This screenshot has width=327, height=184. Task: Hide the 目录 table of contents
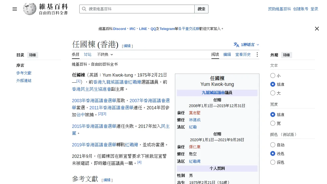point(33,55)
